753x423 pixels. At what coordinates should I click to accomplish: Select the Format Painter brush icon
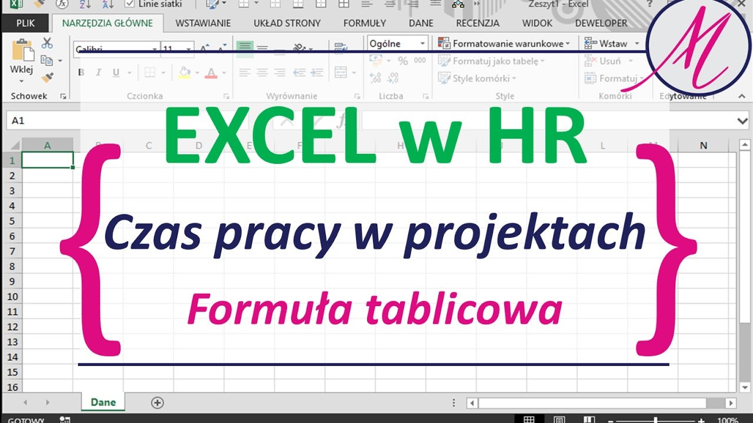47,77
